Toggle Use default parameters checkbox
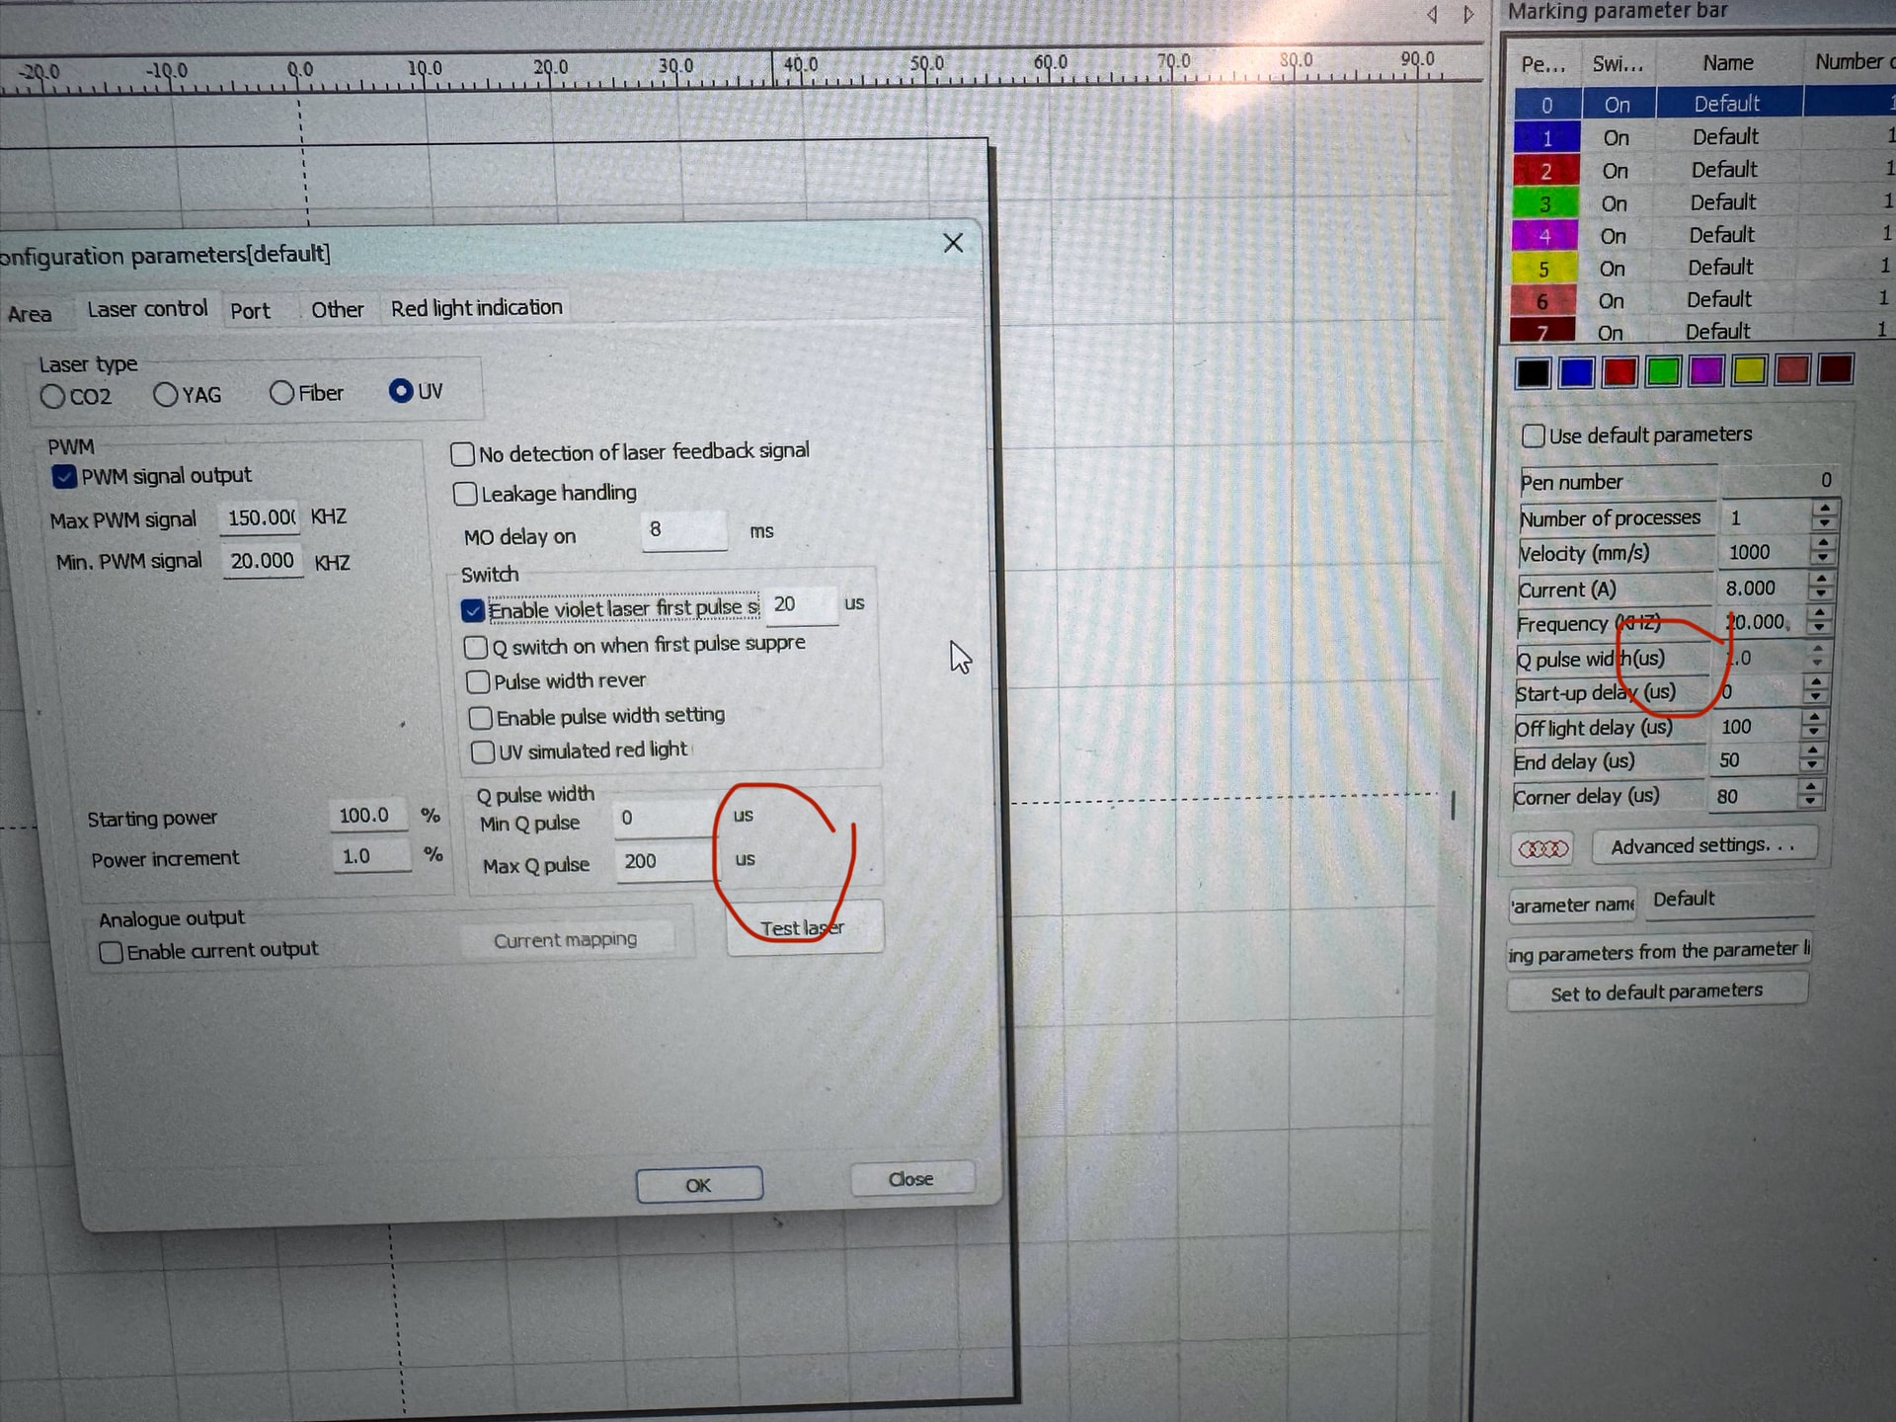1896x1422 pixels. tap(1533, 435)
